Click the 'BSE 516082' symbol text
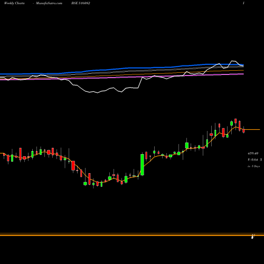264x264 pixels. 81,3
